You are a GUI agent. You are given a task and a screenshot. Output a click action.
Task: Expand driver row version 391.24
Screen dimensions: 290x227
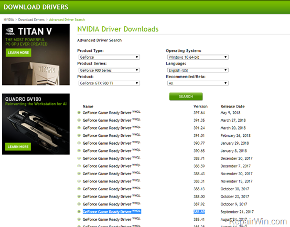(79, 128)
